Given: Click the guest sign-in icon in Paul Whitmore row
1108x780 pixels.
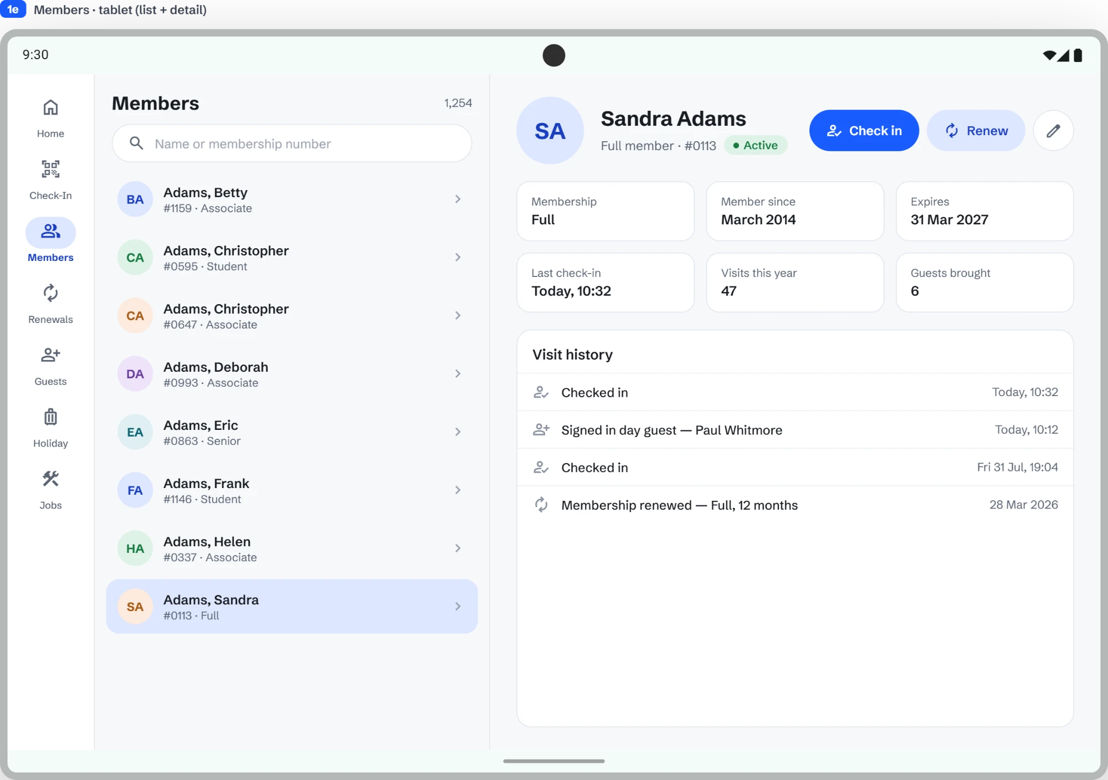Looking at the screenshot, I should point(541,429).
